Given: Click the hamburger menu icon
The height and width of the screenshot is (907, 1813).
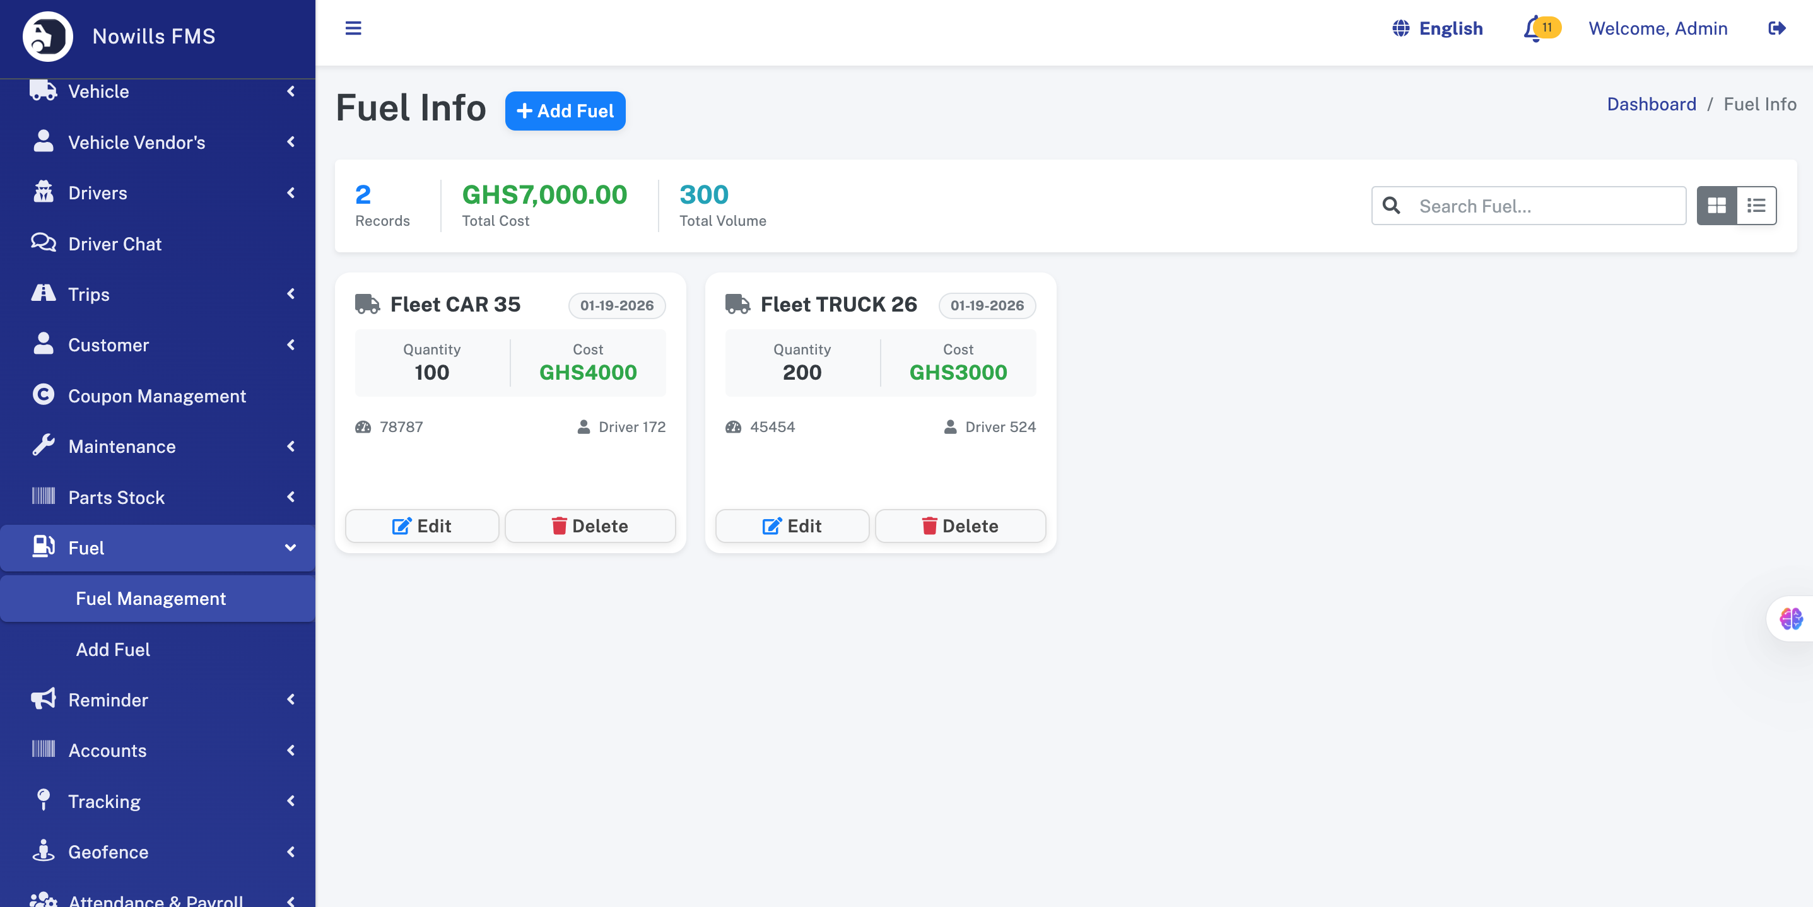Looking at the screenshot, I should [x=353, y=28].
